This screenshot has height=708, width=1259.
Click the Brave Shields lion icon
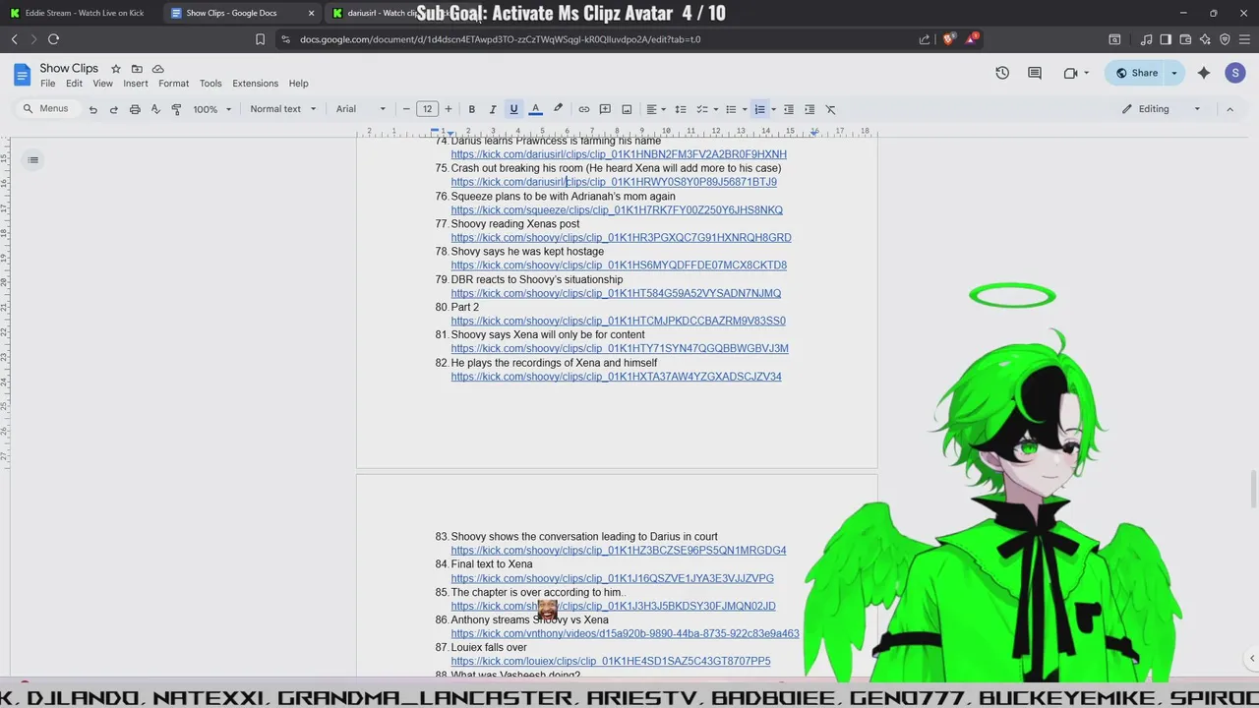pos(948,39)
